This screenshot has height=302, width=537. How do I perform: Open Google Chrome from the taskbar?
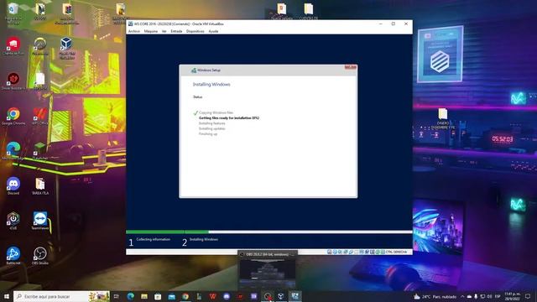(x=185, y=296)
